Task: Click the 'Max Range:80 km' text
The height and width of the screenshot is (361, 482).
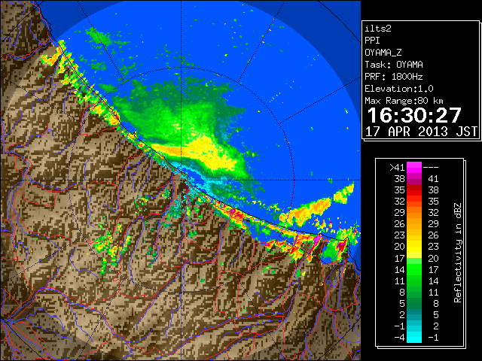Action: [404, 101]
